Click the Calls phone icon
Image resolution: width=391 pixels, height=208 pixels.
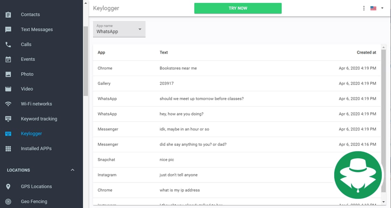click(8, 44)
